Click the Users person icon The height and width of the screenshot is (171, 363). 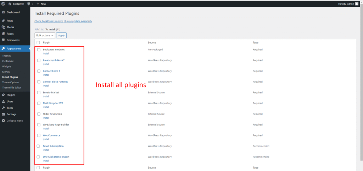(x=4, y=101)
